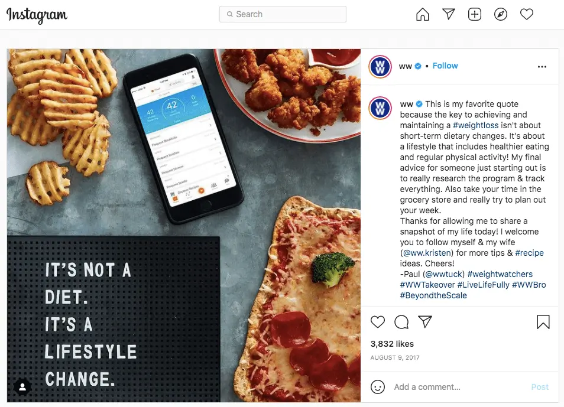
Task: Click the Follow button
Action: click(445, 66)
